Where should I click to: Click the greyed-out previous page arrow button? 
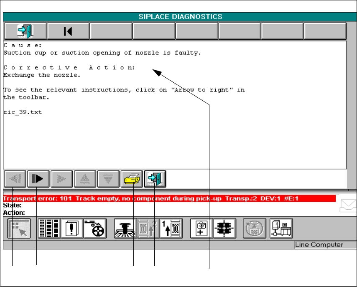coord(15,179)
